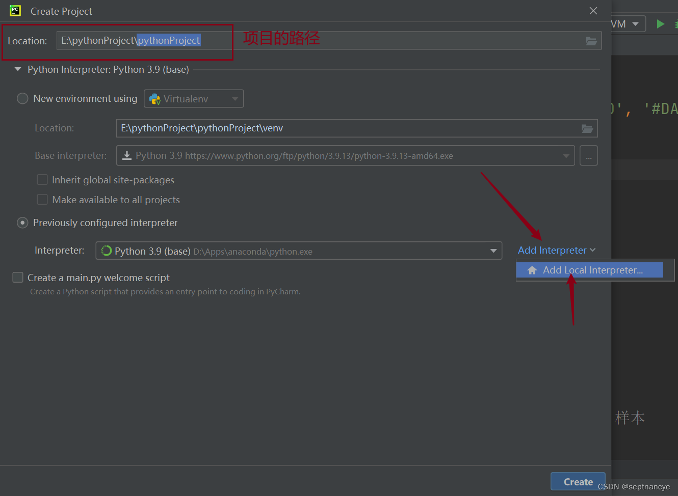
Task: Click the download icon in Base interpreter
Action: [x=127, y=156]
